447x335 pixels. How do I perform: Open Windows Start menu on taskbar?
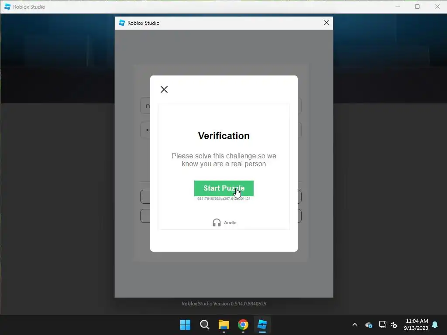click(185, 325)
